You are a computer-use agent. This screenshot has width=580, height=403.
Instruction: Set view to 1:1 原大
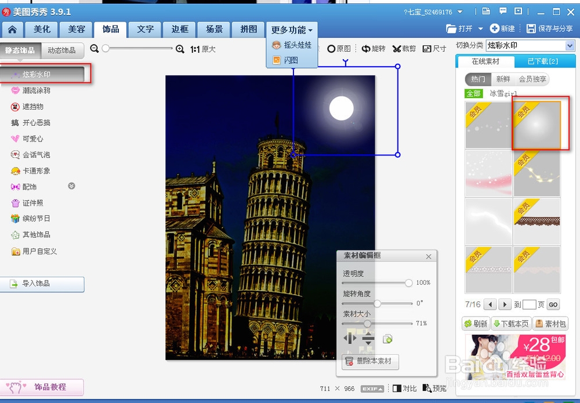(x=202, y=49)
